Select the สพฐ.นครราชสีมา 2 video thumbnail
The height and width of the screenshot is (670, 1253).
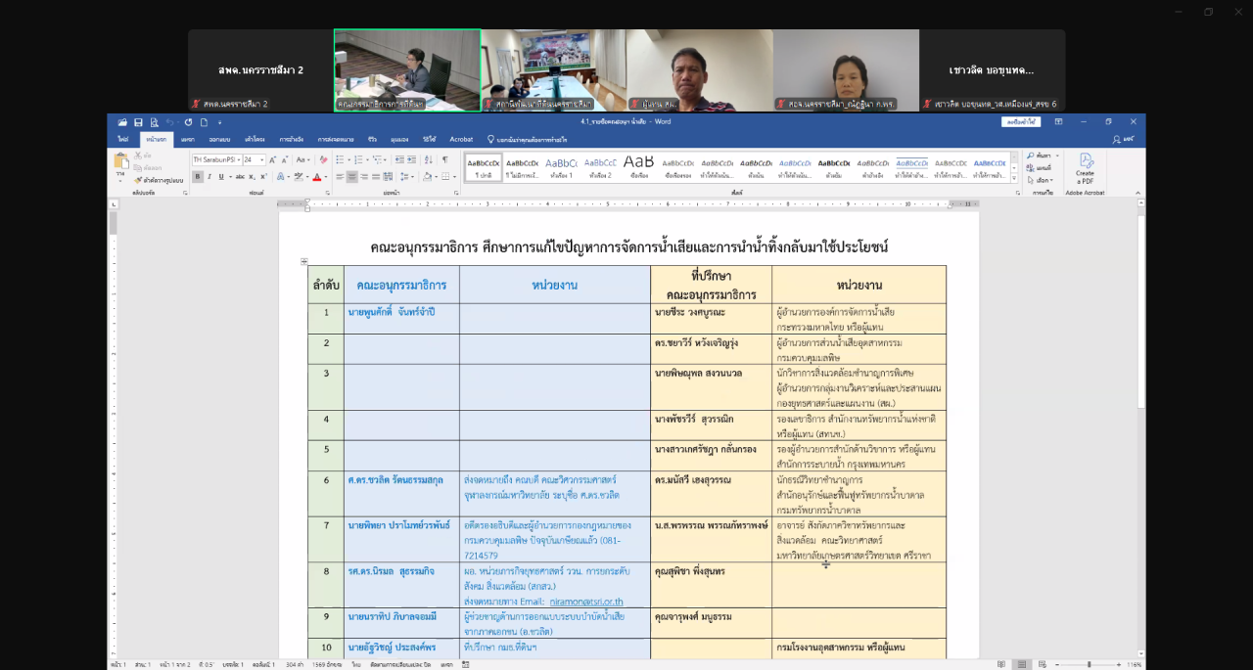click(259, 68)
